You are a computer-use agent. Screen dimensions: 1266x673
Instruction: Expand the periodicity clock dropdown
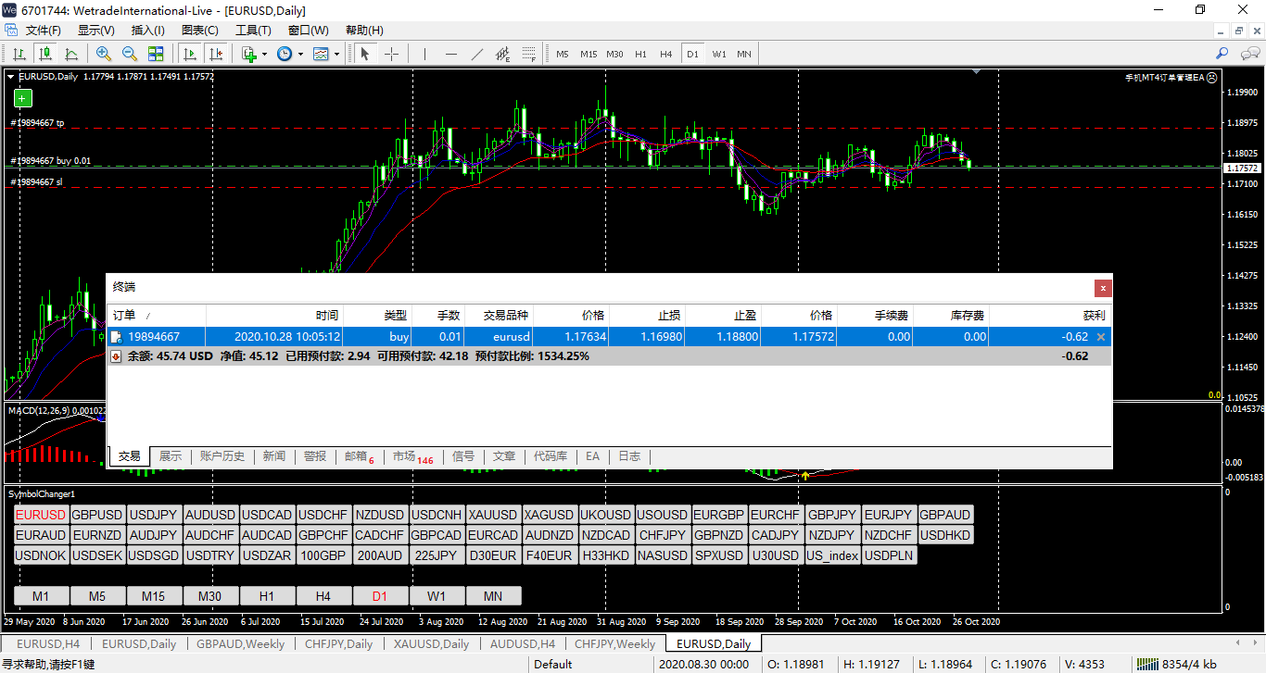click(300, 54)
